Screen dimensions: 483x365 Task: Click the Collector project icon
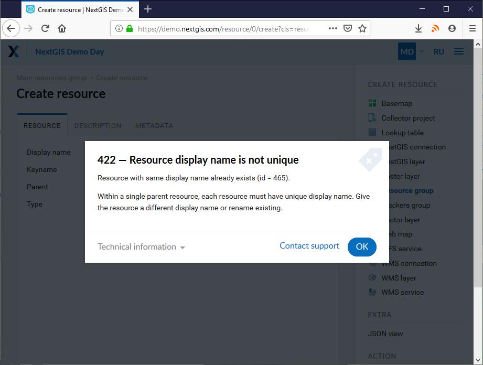[372, 117]
